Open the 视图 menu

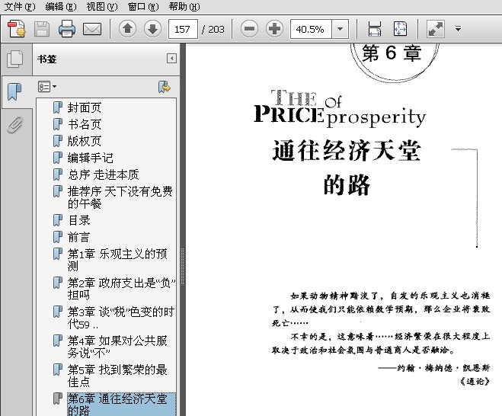pyautogui.click(x=101, y=6)
